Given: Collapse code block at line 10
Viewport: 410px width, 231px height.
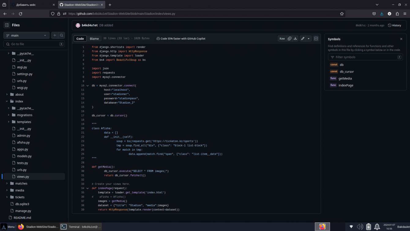Looking at the screenshot, I should 88,86.
